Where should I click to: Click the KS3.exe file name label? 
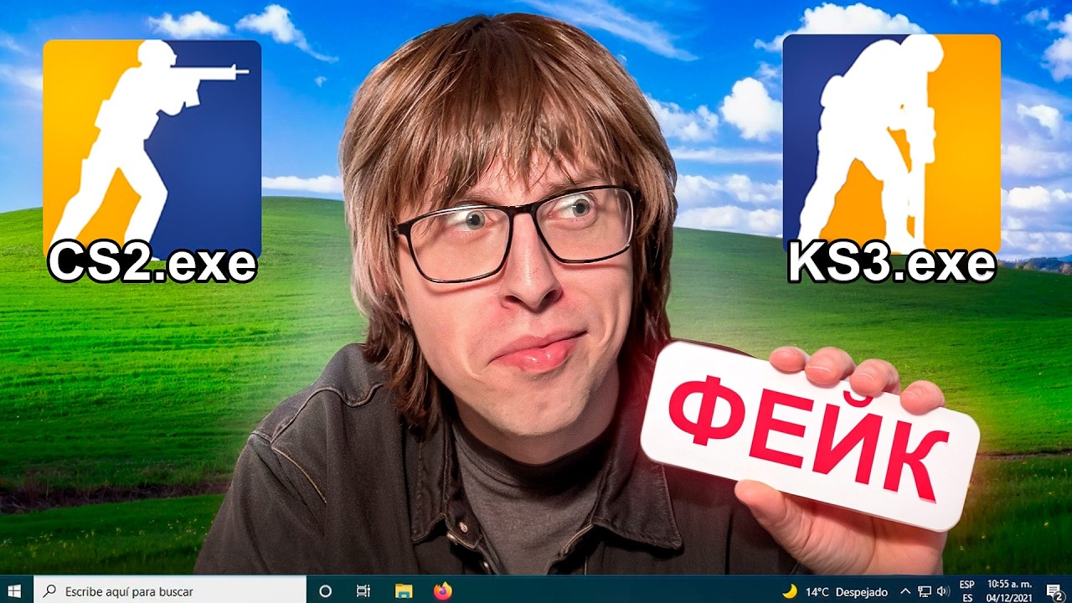click(x=891, y=263)
